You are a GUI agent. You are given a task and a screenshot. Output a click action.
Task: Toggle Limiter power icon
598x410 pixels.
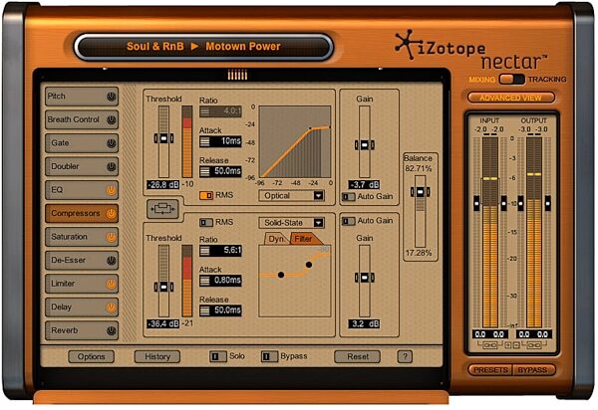[111, 284]
